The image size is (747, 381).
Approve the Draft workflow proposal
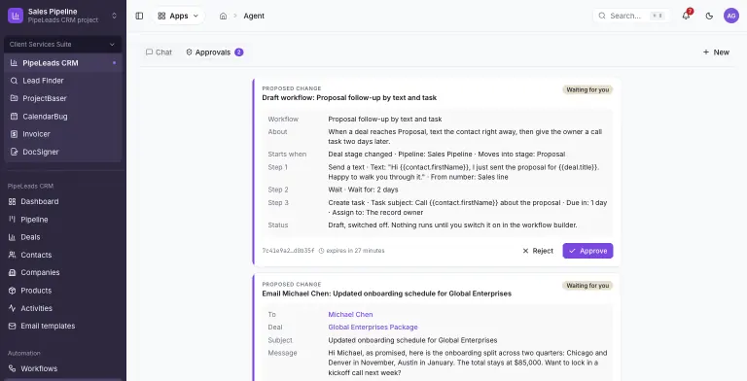587,251
